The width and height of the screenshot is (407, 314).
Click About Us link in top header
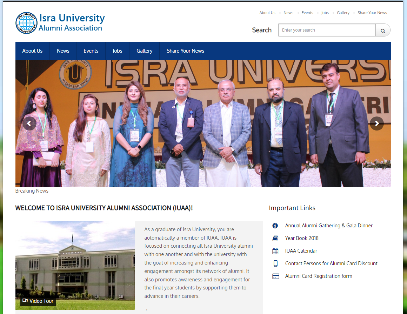267,13
